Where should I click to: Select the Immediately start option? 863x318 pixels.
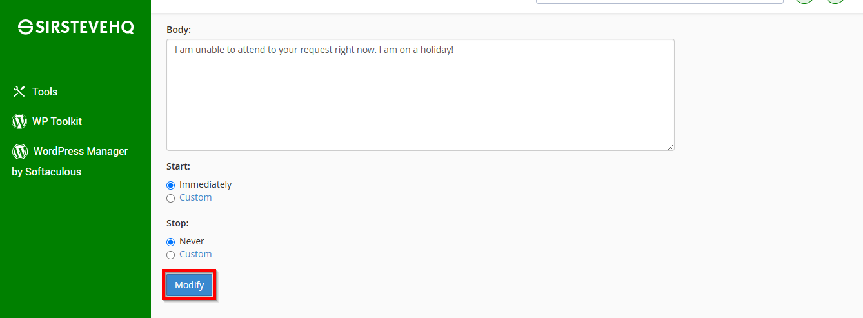[x=171, y=185]
